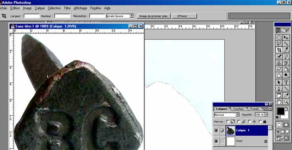This screenshot has height=150, width=292.
Task: Hide the Calque 1 layer
Action: click(216, 131)
